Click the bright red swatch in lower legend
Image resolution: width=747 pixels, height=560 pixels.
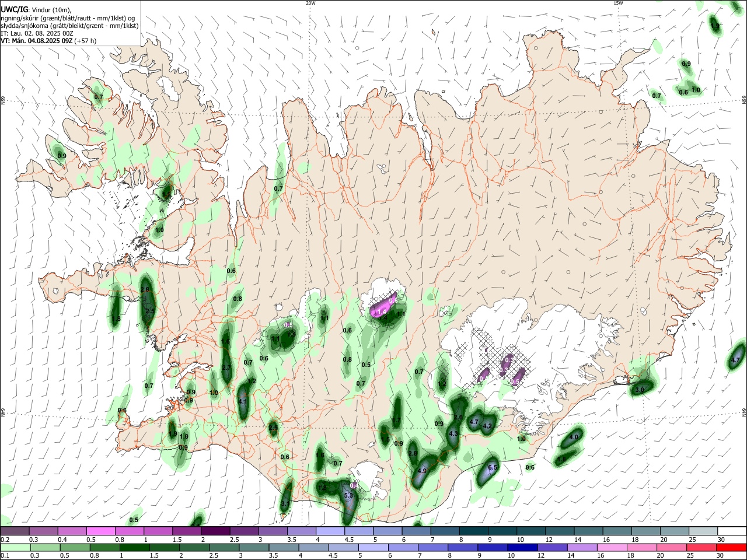(x=731, y=547)
